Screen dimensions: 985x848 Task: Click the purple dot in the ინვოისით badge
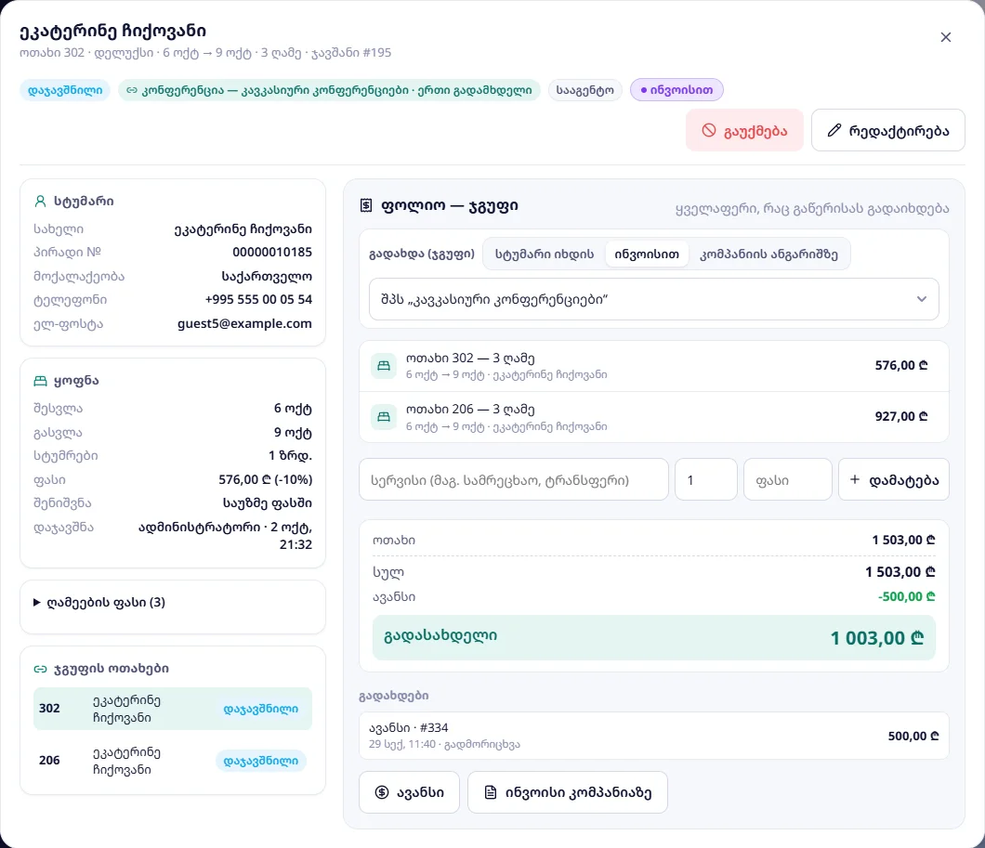(x=643, y=90)
